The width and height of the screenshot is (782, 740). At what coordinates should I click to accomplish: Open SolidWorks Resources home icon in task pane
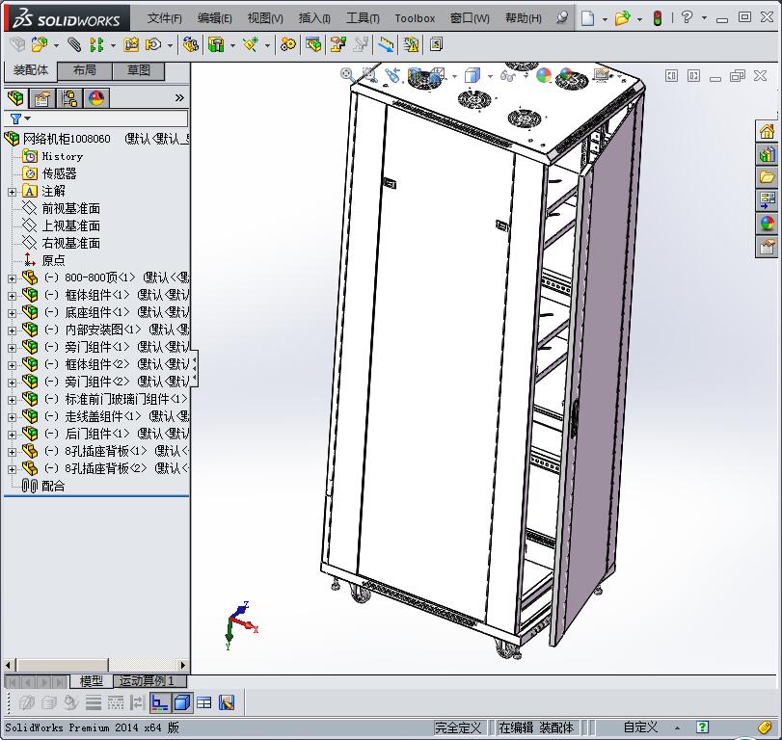click(x=767, y=130)
